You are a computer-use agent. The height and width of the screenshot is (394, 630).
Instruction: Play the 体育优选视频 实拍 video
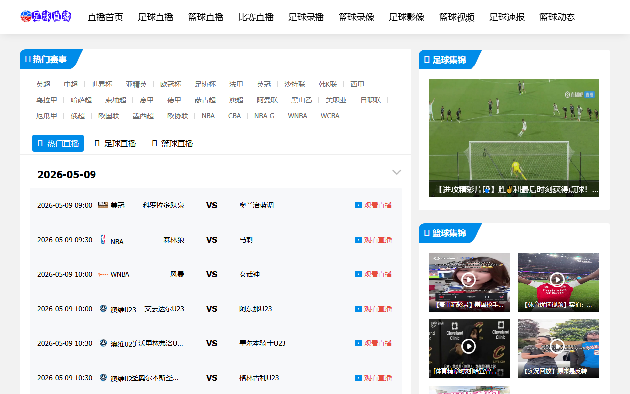tap(557, 280)
